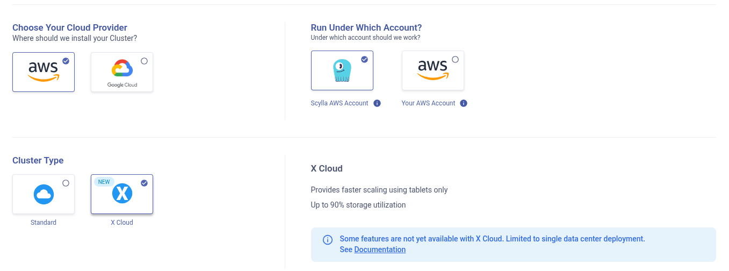
Task: Pick the Scylla monster mascot account icon
Action: [342, 71]
